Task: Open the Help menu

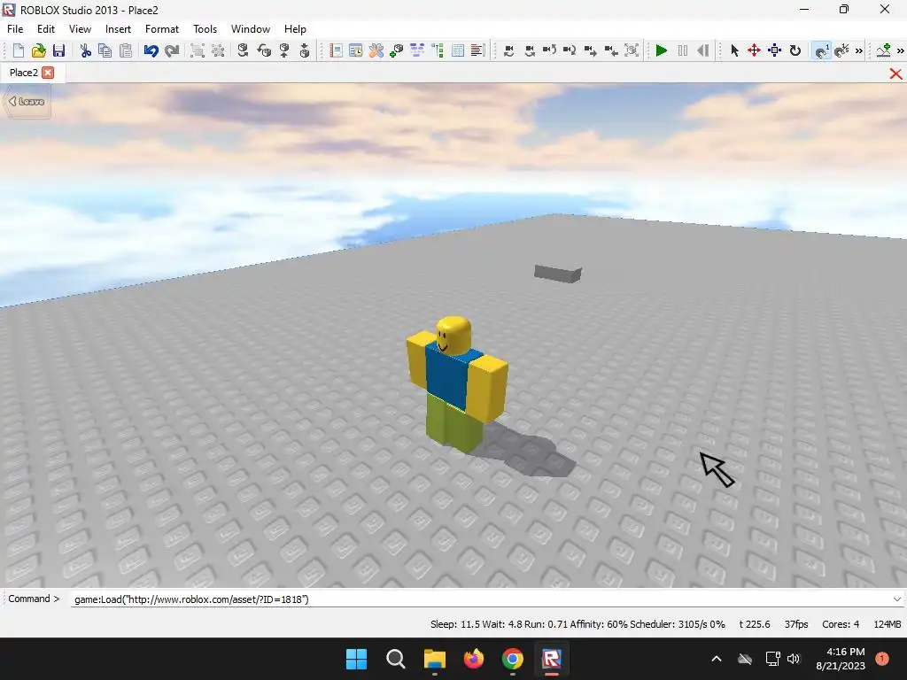Action: tap(295, 29)
